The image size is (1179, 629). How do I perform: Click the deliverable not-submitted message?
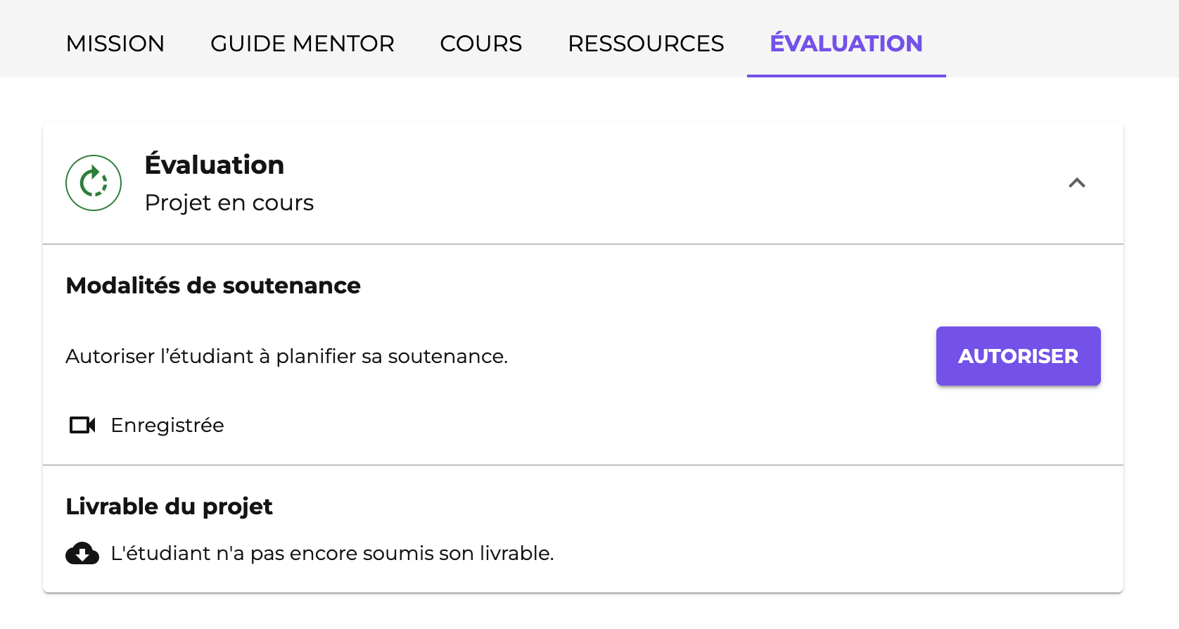[x=333, y=554]
